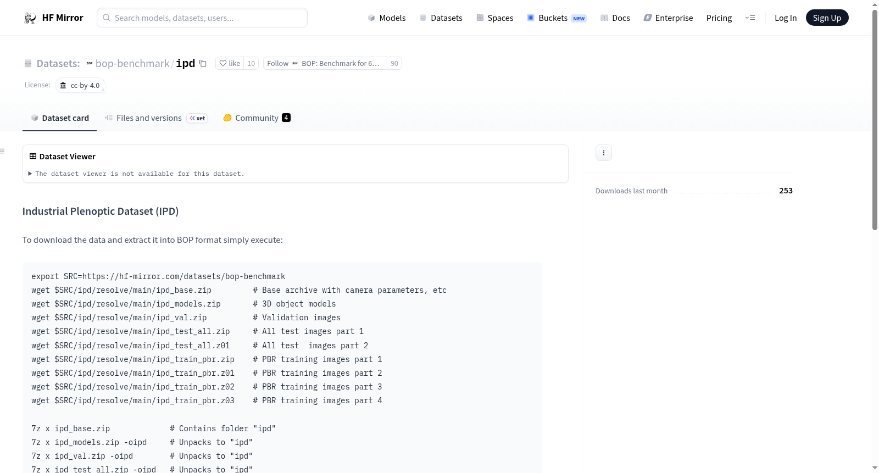
Task: Click the wget ipd_train_pbr.z01 code line
Action: tap(207, 373)
